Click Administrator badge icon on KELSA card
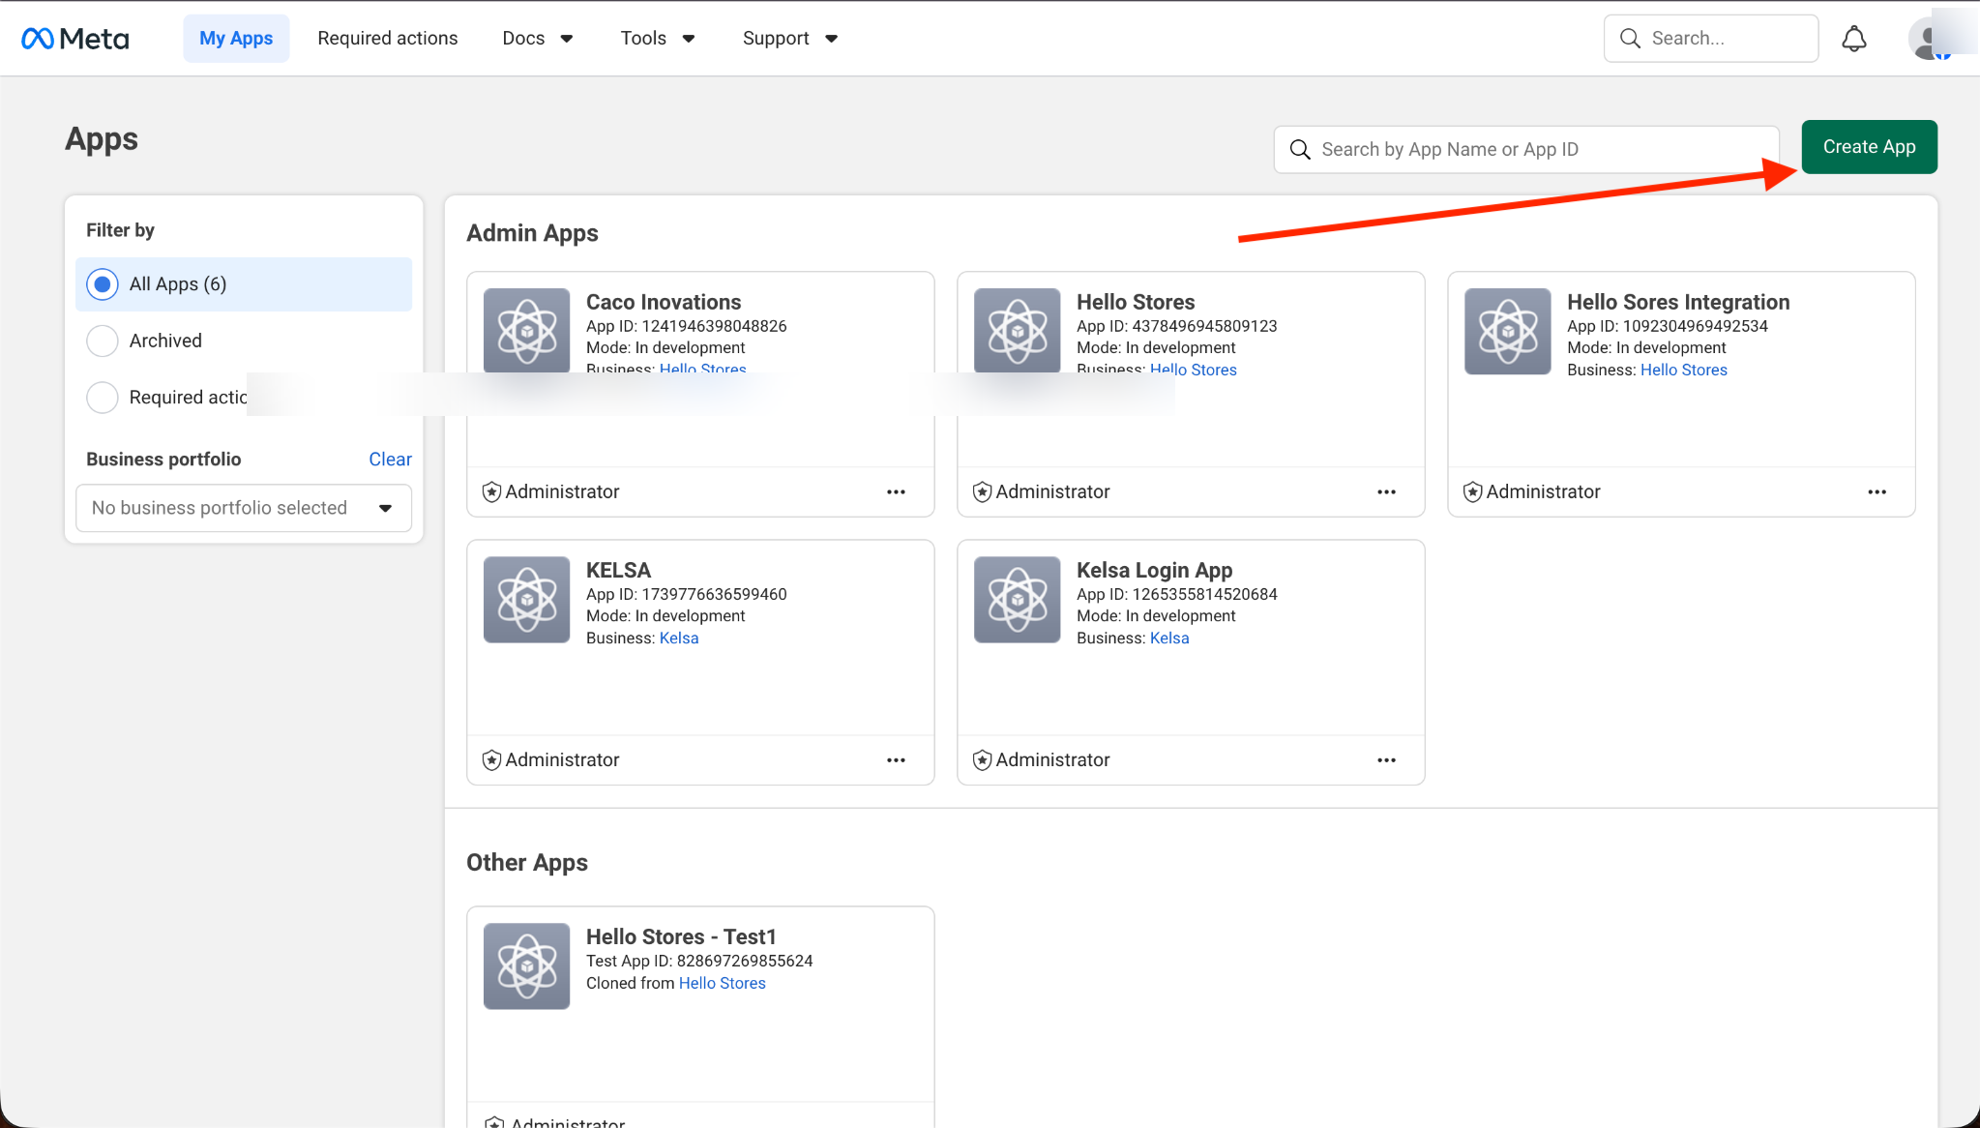The width and height of the screenshot is (1980, 1128). pos(491,759)
